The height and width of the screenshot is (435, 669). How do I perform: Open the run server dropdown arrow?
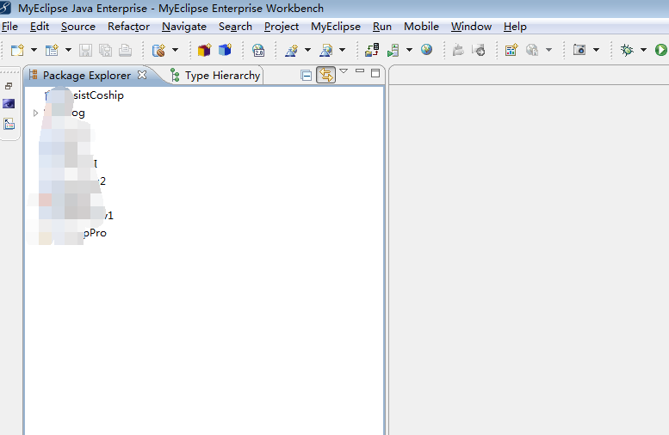(409, 50)
